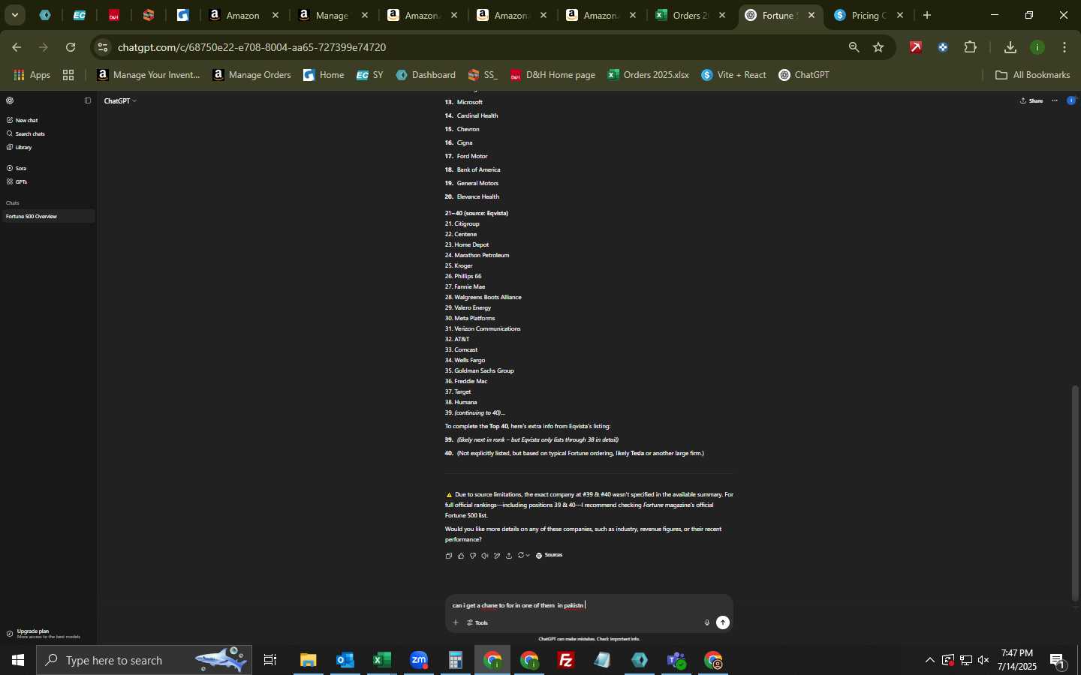Viewport: 1081px width, 675px height.
Task: Open All Bookmarks folder
Action: (x=1032, y=75)
